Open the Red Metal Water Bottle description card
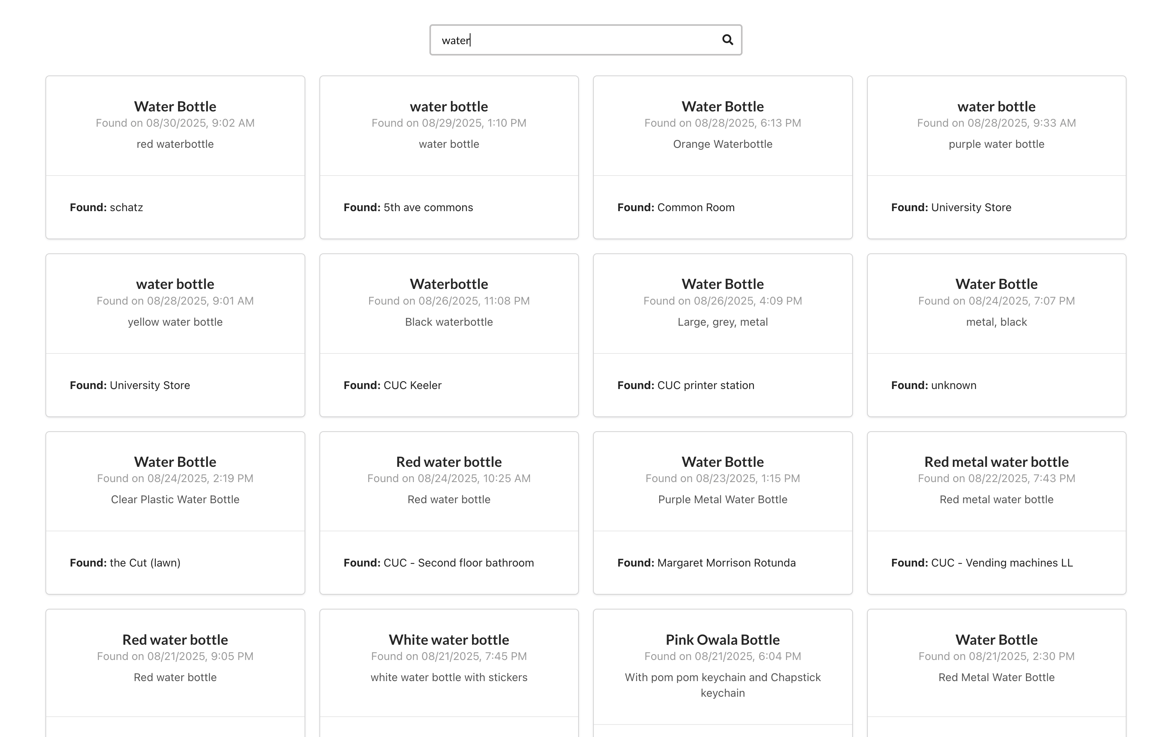Screen dimensions: 1170x737 (996, 677)
